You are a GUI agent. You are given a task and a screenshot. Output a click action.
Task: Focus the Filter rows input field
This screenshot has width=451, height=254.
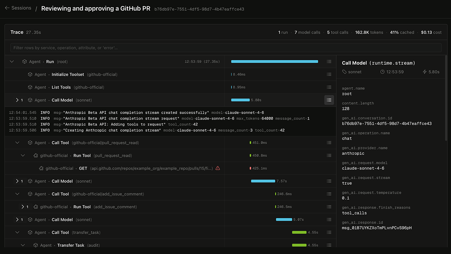pyautogui.click(x=226, y=48)
